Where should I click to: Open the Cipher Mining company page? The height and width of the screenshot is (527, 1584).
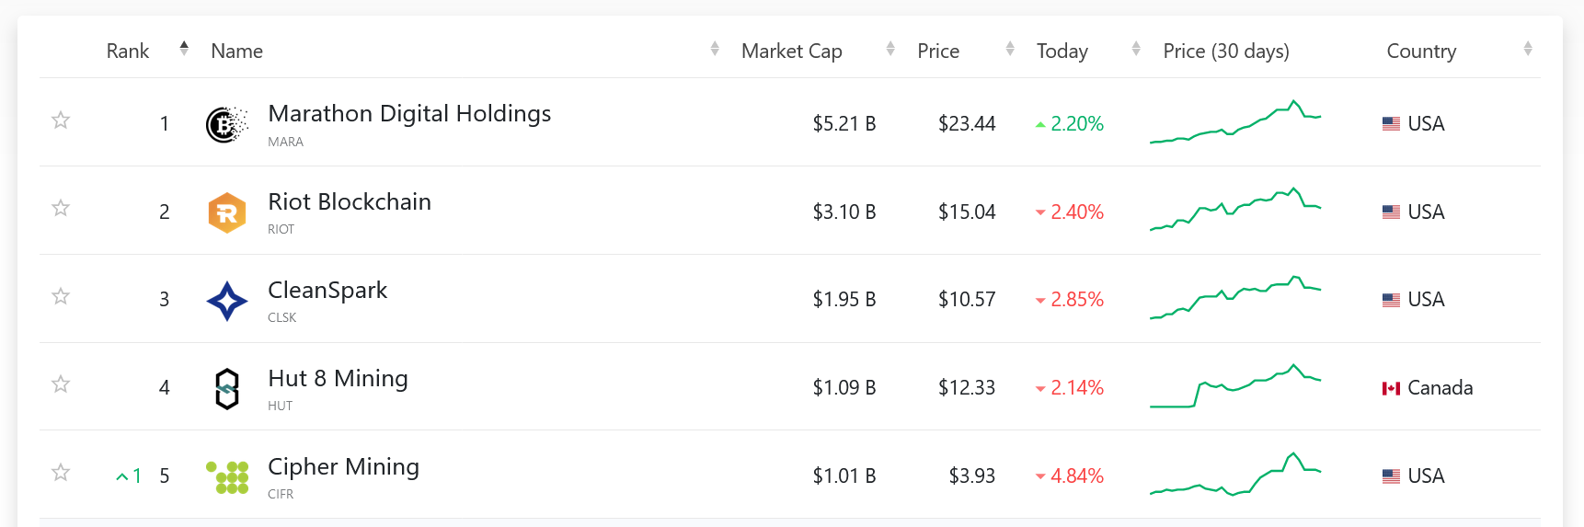pos(343,467)
